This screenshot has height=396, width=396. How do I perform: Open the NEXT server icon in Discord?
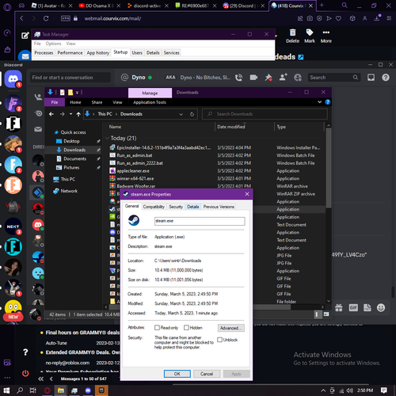pyautogui.click(x=13, y=227)
